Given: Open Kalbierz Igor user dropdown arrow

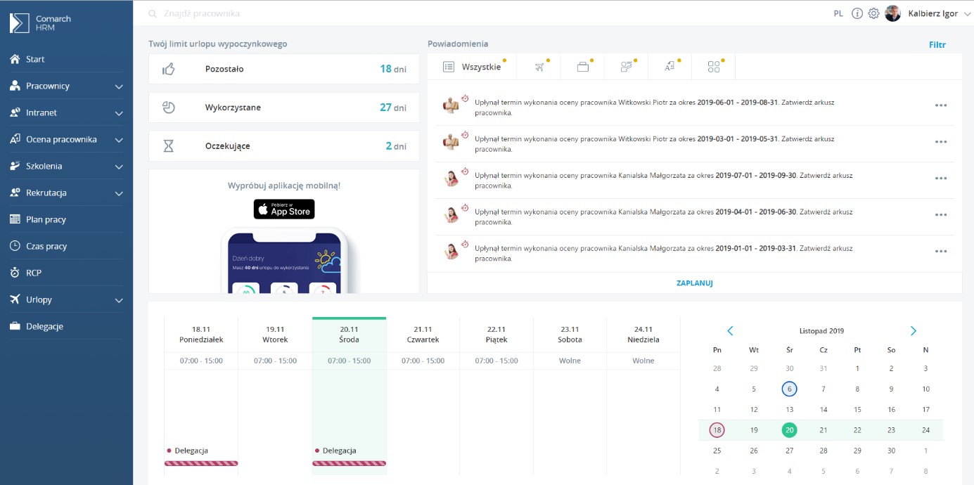Looking at the screenshot, I should [967, 14].
